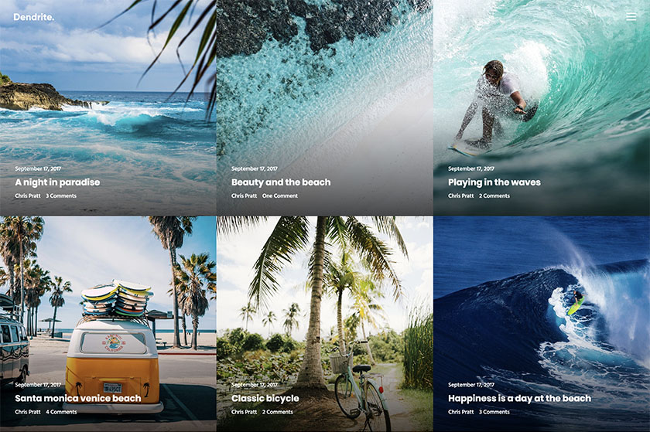View 2 Comments on Playing in the waves
The height and width of the screenshot is (432, 650).
[x=494, y=196]
